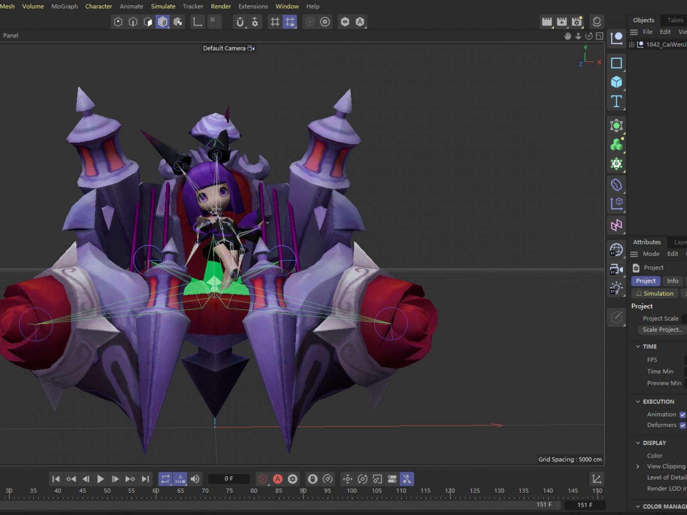Open the Floor/environment globe icon
This screenshot has width=687, height=515.
[x=616, y=250]
